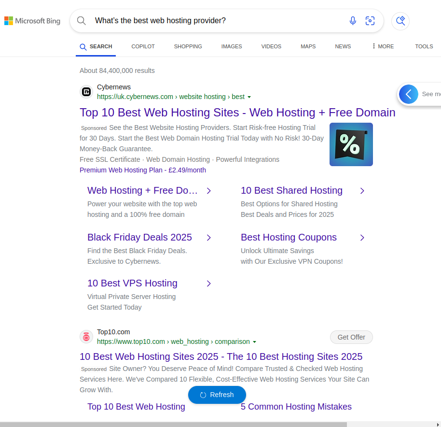Click the See more panel text

(x=431, y=94)
